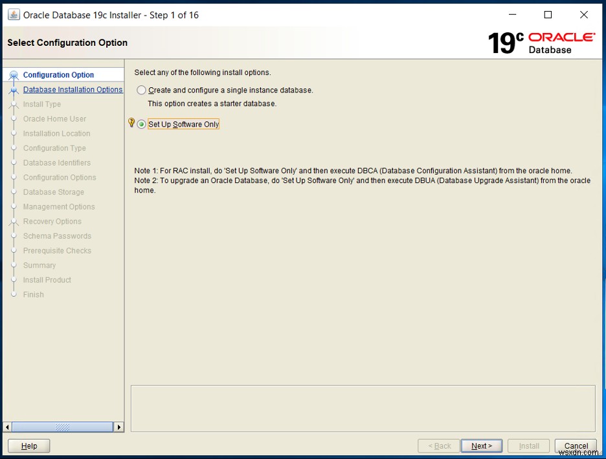Click the Summary step node icon

tap(14, 265)
